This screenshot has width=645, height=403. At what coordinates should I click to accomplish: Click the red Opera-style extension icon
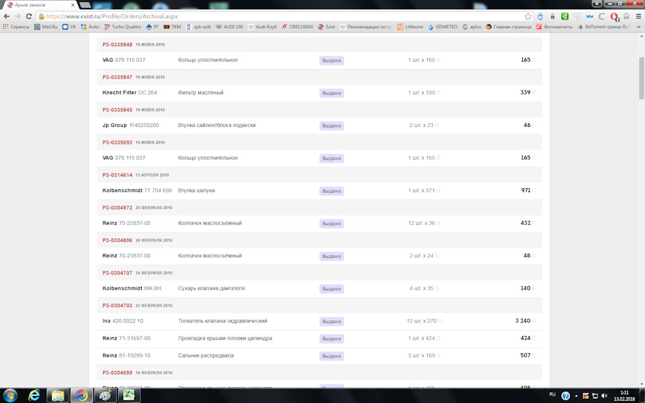click(614, 16)
